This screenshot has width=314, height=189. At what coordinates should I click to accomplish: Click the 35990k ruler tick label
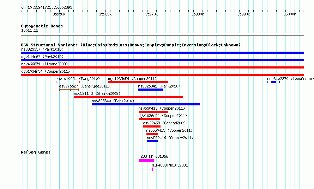point(243,14)
